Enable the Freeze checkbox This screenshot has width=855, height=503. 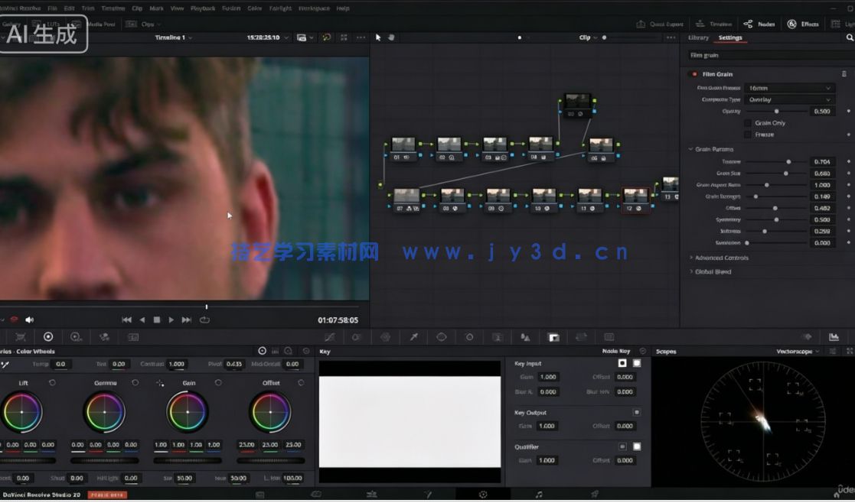pyautogui.click(x=748, y=135)
